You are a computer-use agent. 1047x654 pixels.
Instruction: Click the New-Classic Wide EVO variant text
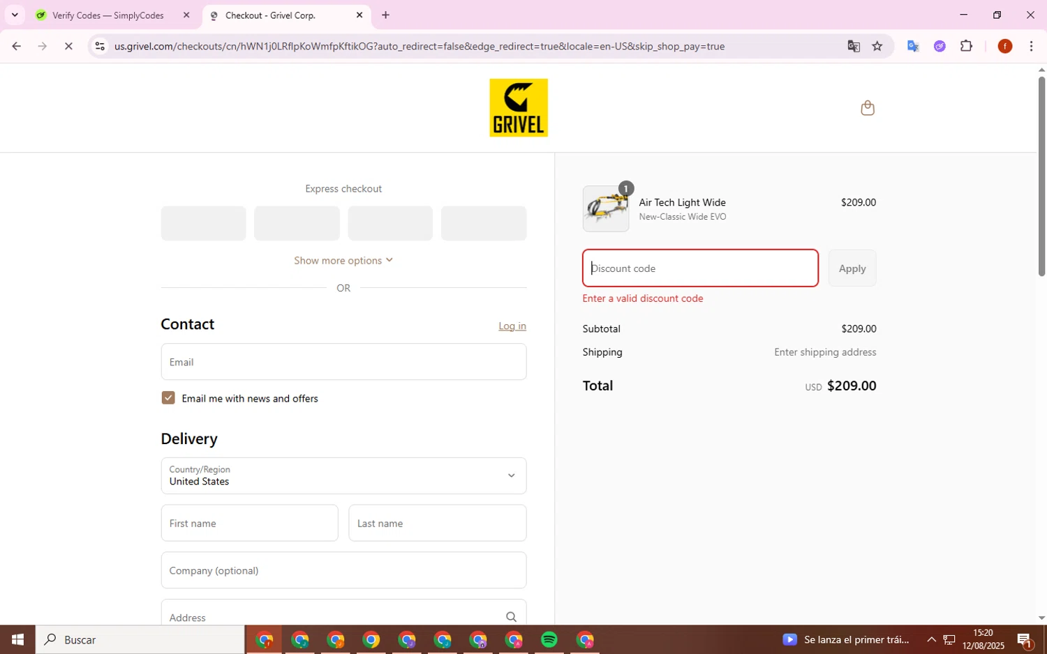point(683,217)
